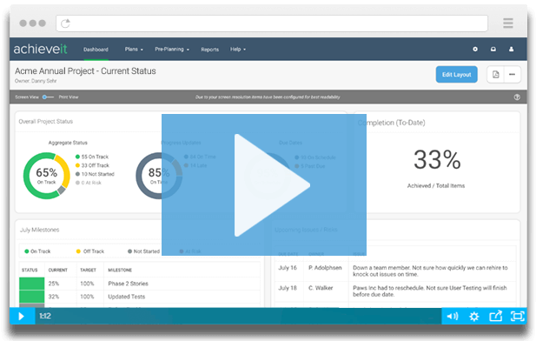Click the 25% current value for Phase 2 Stories
Screen dimensions: 536x341
coord(53,284)
